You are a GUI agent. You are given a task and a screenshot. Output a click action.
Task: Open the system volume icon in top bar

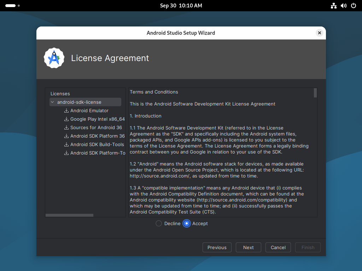point(343,6)
